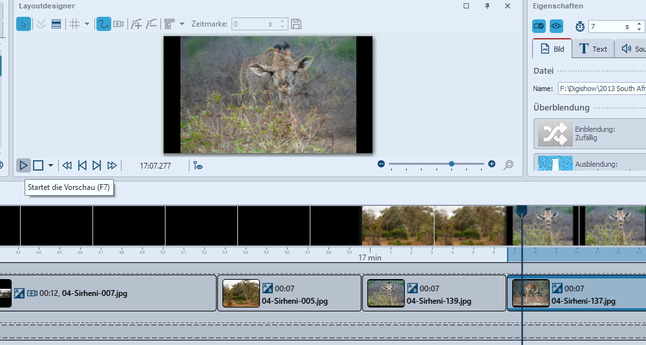The height and width of the screenshot is (345, 646).
Task: Open the grid options dropdown arrow
Action: click(x=87, y=24)
